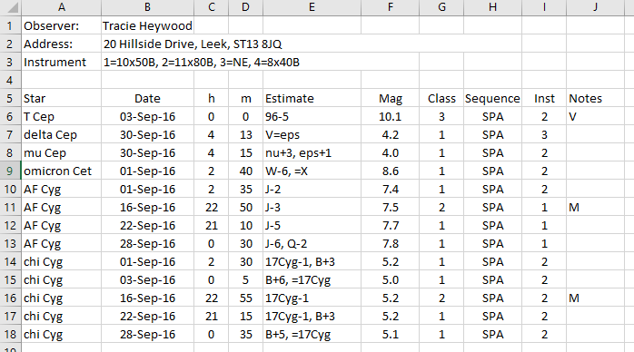Click magnitude cell '10.1'
This screenshot has width=634, height=352.
[391, 117]
